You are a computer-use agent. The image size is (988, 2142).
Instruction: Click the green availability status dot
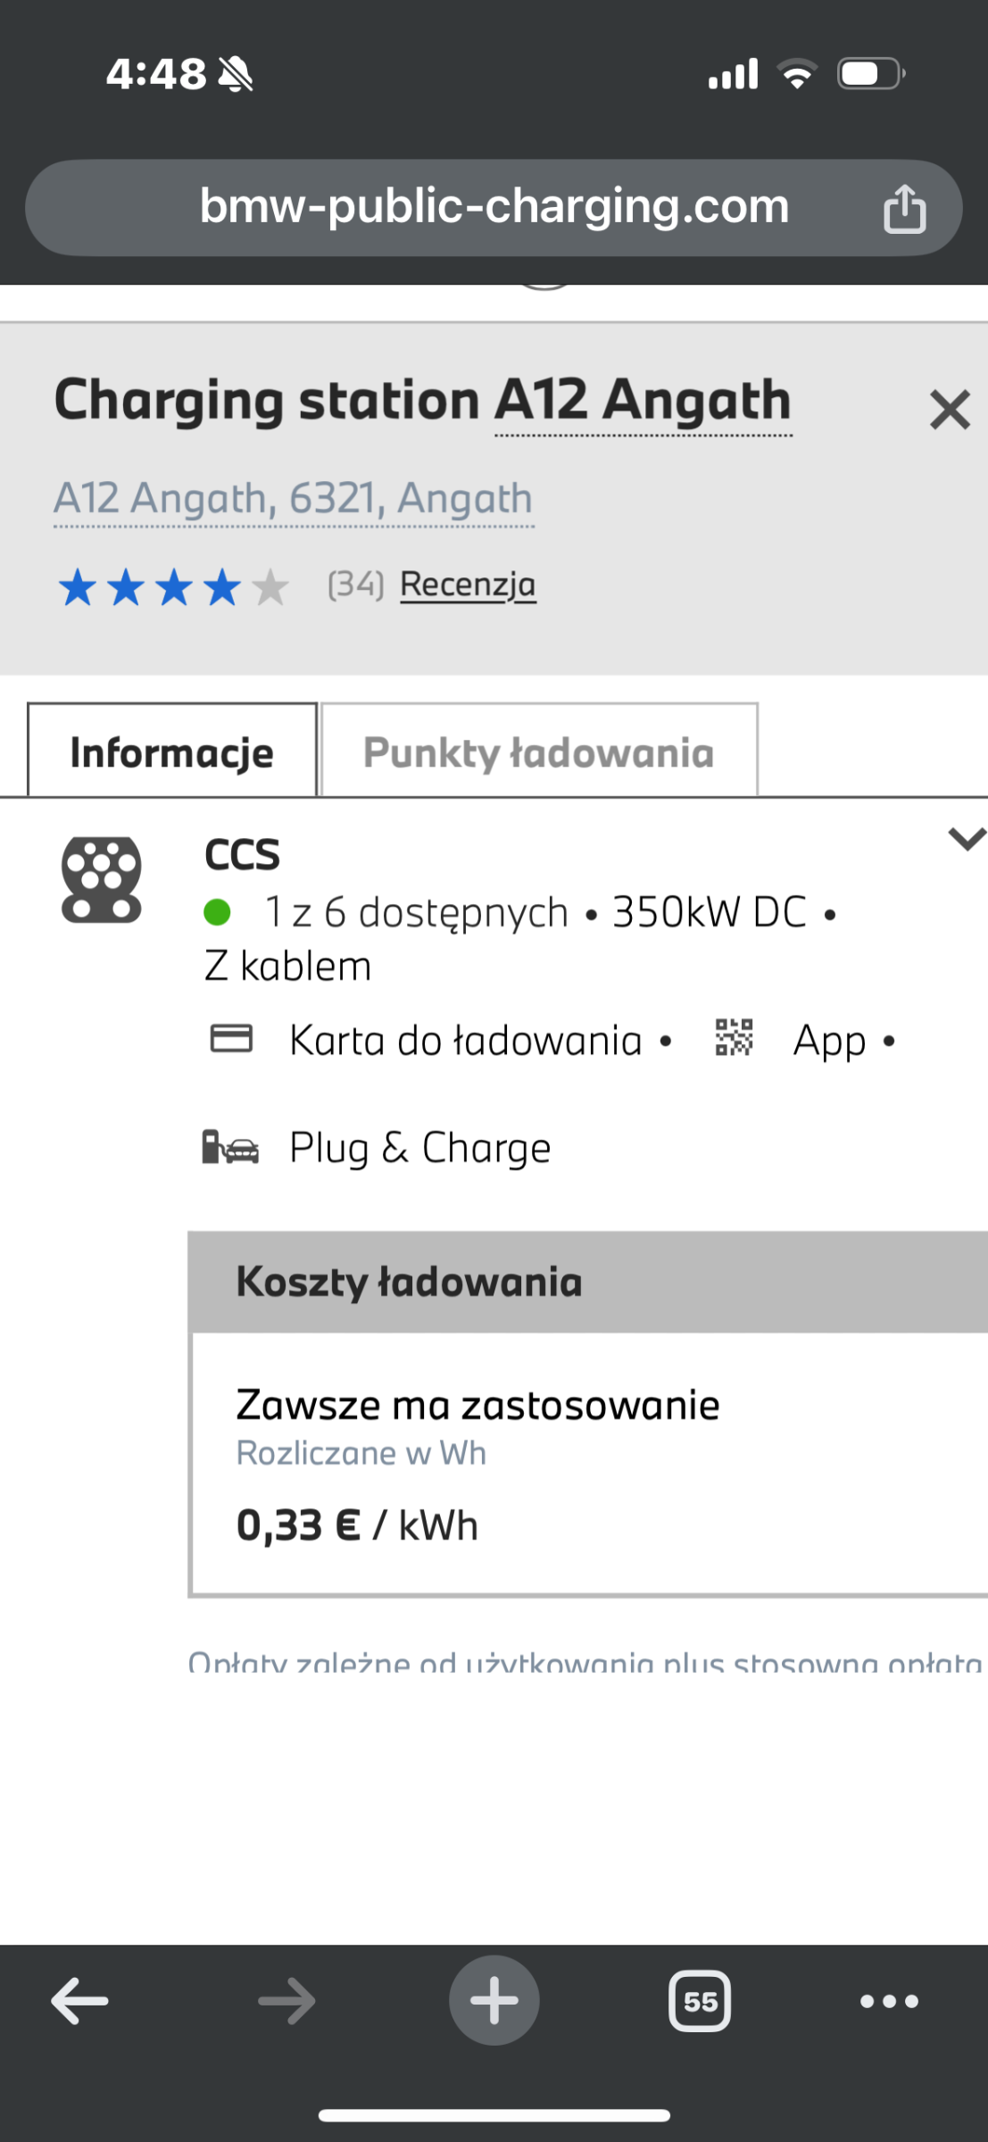[x=217, y=912]
